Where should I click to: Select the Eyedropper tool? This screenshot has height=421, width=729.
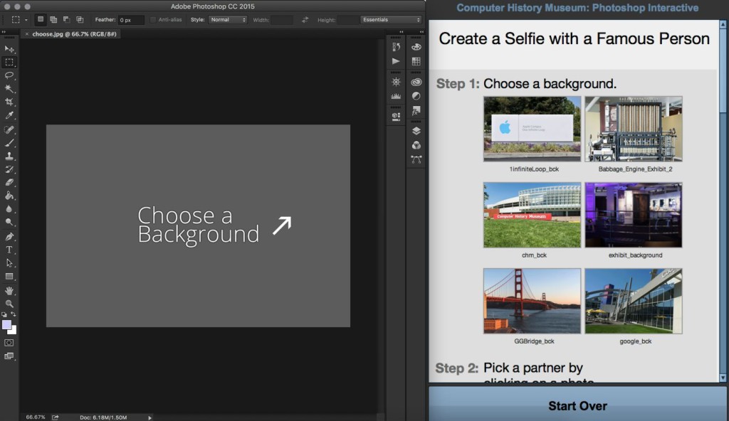tap(9, 115)
